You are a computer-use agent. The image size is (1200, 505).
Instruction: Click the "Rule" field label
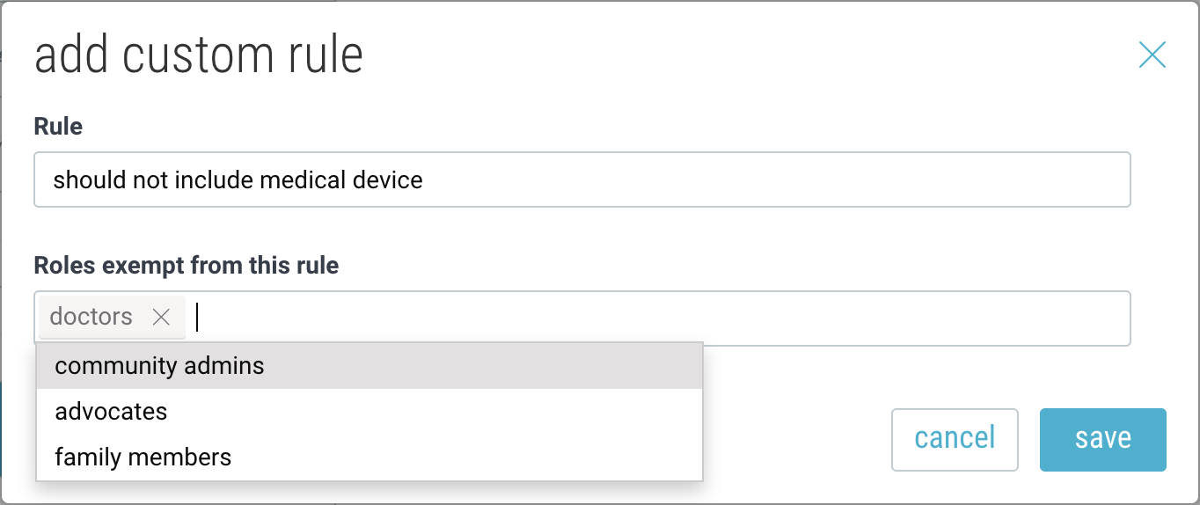pyautogui.click(x=58, y=127)
